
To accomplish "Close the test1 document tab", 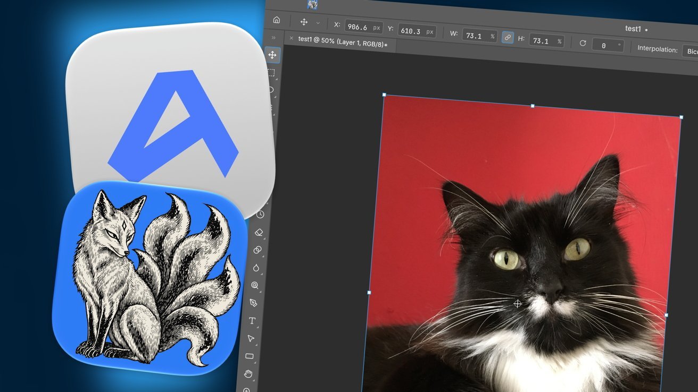I will click(x=291, y=38).
